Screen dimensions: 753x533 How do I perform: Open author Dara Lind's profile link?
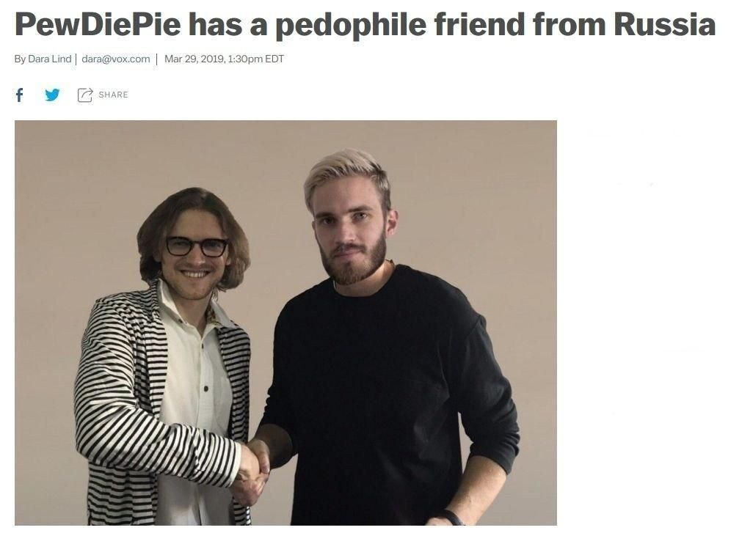pos(49,59)
